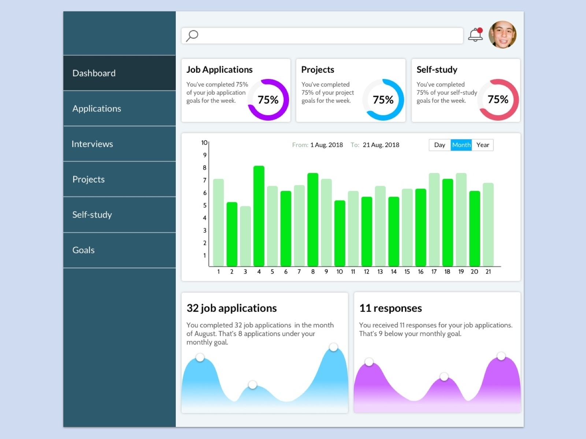Click last data point on blue applications chart

[x=333, y=347]
